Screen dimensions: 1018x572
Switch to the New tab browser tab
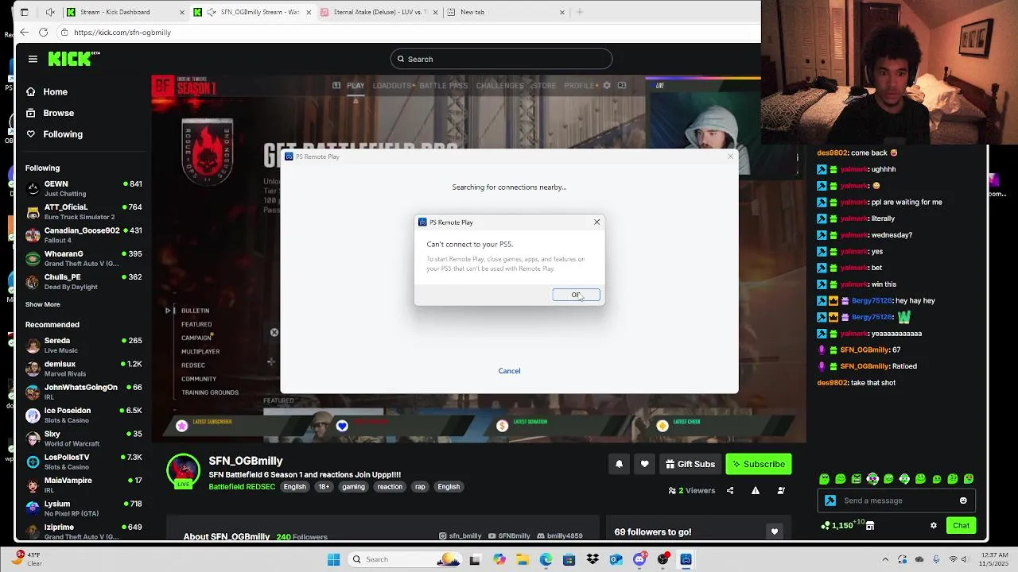(x=506, y=12)
